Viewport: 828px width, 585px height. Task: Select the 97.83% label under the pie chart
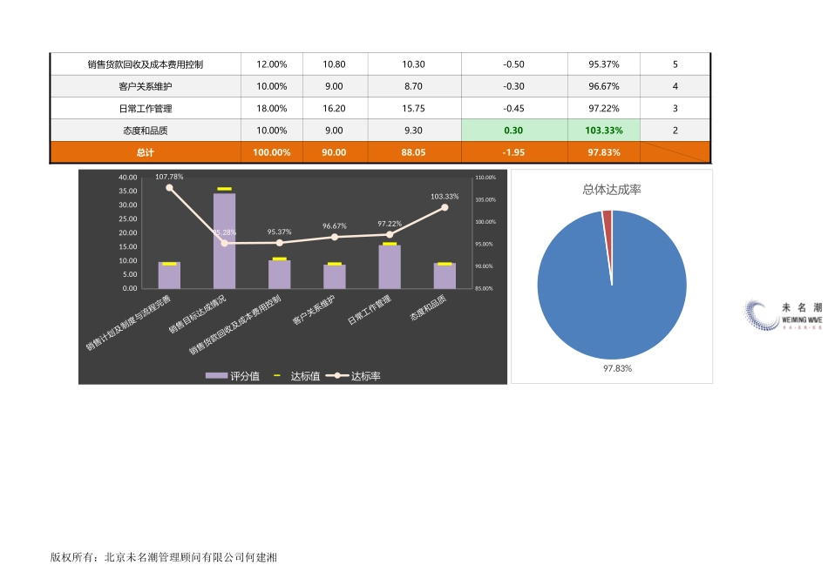(618, 368)
